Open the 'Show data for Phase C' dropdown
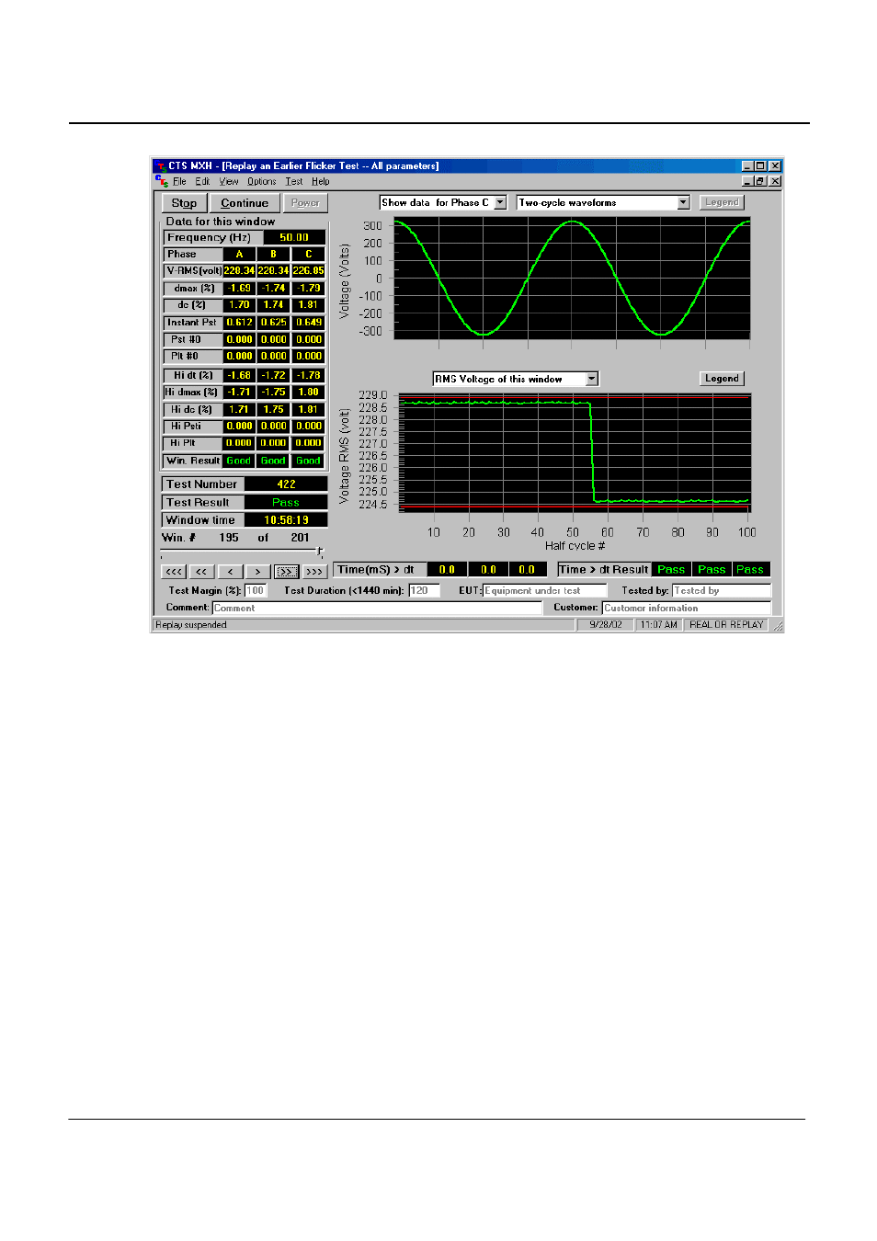This screenshot has width=877, height=1241. (500, 202)
